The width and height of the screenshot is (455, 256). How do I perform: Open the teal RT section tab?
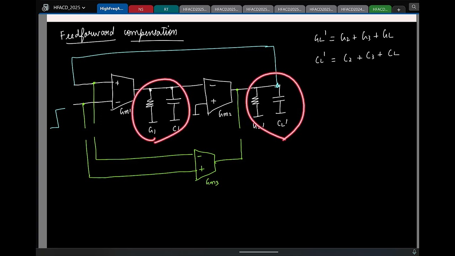tap(166, 9)
